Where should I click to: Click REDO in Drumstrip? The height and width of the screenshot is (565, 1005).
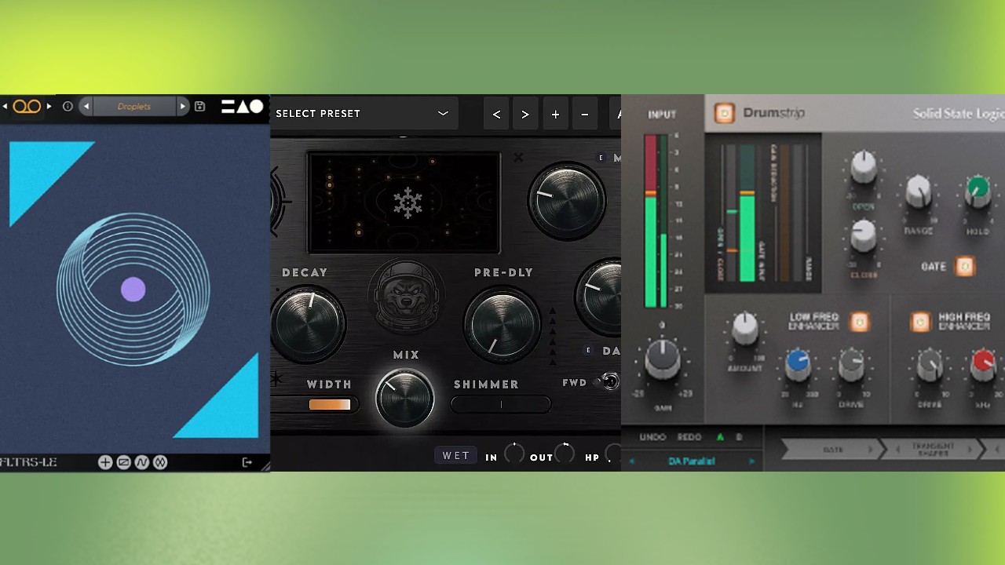coord(689,437)
